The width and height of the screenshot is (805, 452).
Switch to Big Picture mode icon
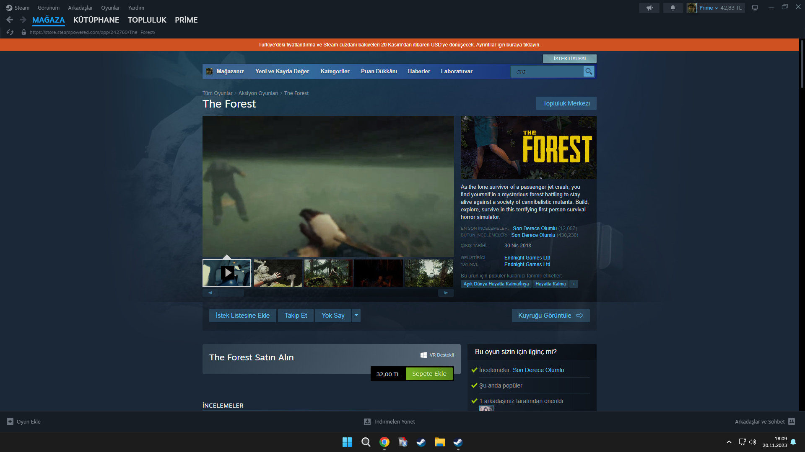(755, 8)
